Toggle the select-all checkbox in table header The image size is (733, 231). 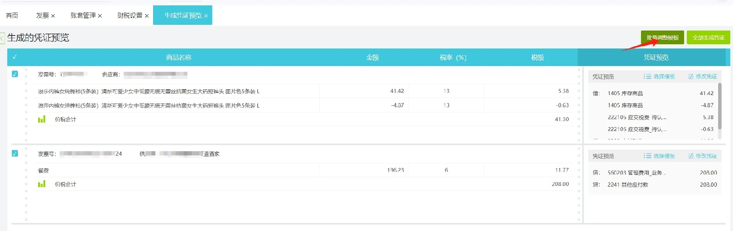pos(15,57)
